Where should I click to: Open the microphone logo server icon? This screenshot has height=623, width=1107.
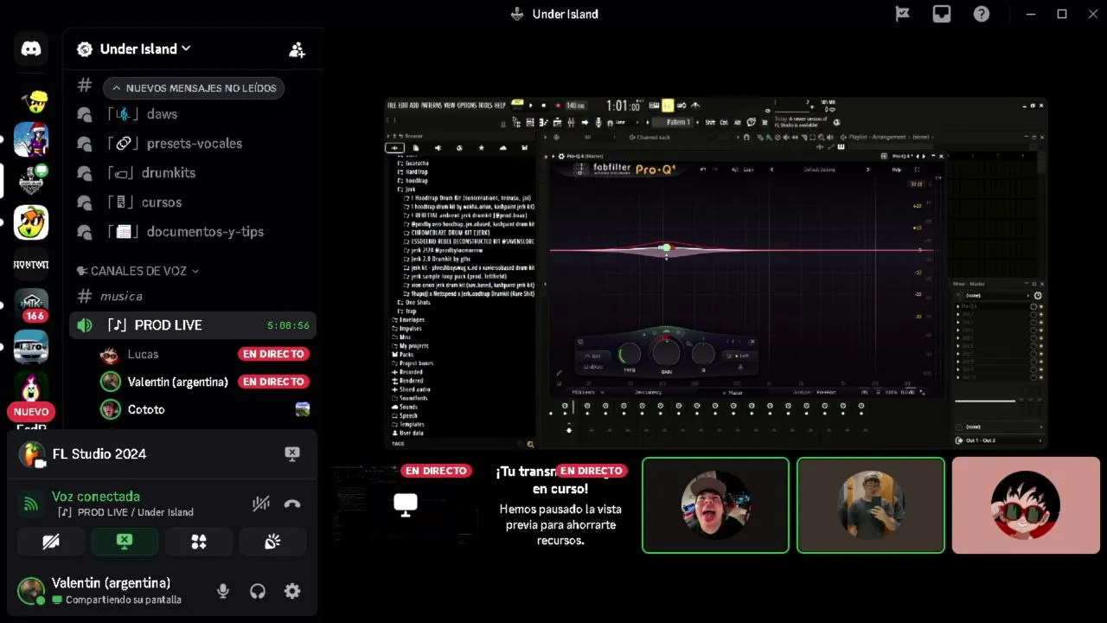[x=31, y=181]
